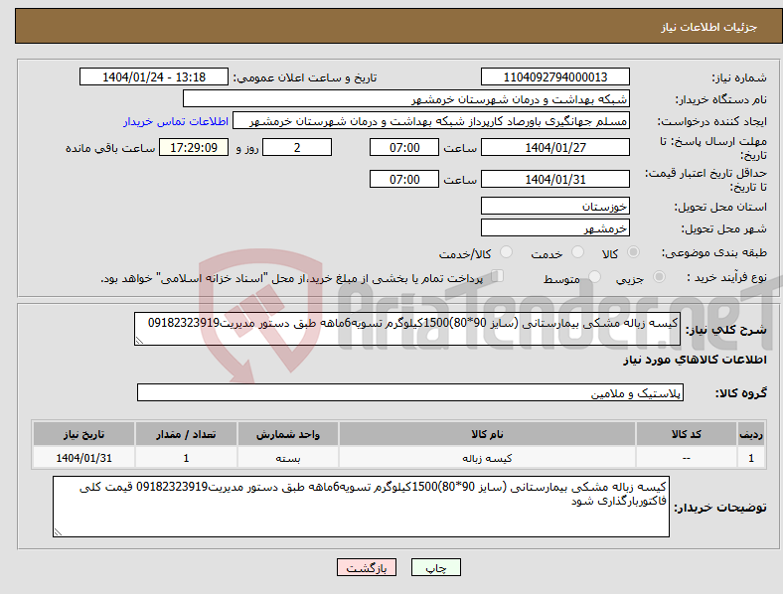Click the شماره نیاز label
Screen dimensions: 783x594
pos(739,77)
